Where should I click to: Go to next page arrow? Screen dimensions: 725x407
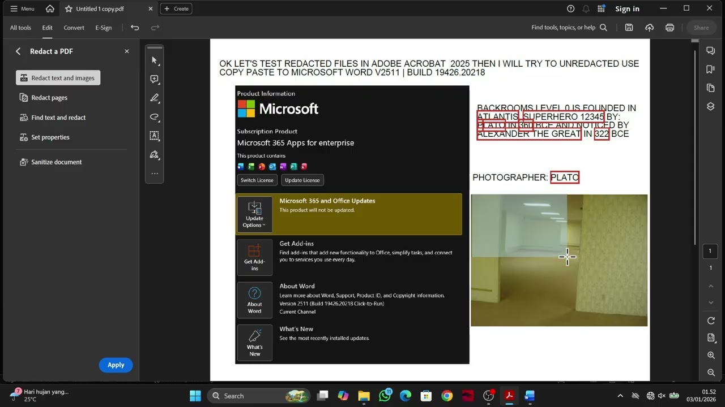pyautogui.click(x=711, y=303)
